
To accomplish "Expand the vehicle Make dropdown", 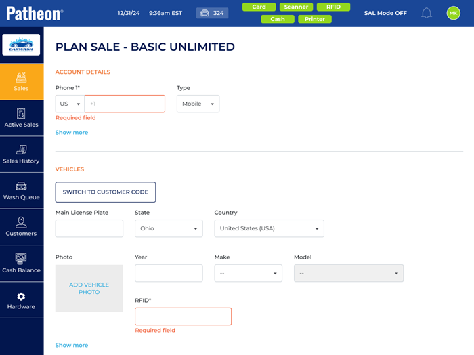I will 248,273.
